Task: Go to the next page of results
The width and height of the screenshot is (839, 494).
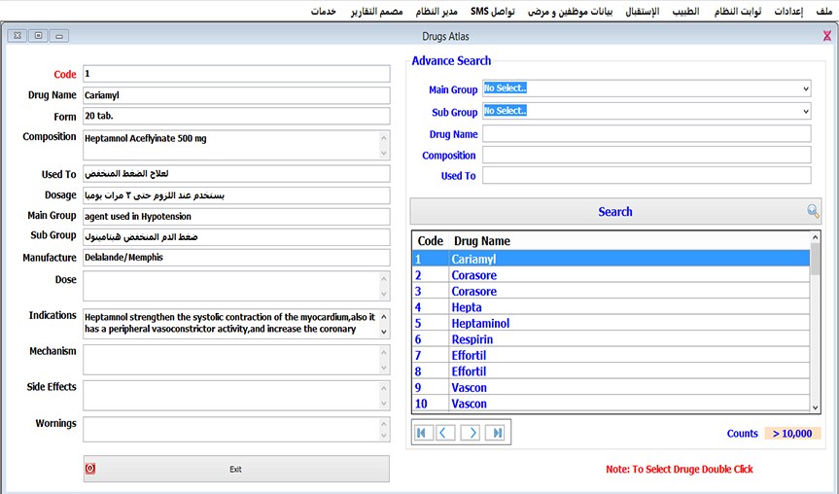Action: point(471,433)
